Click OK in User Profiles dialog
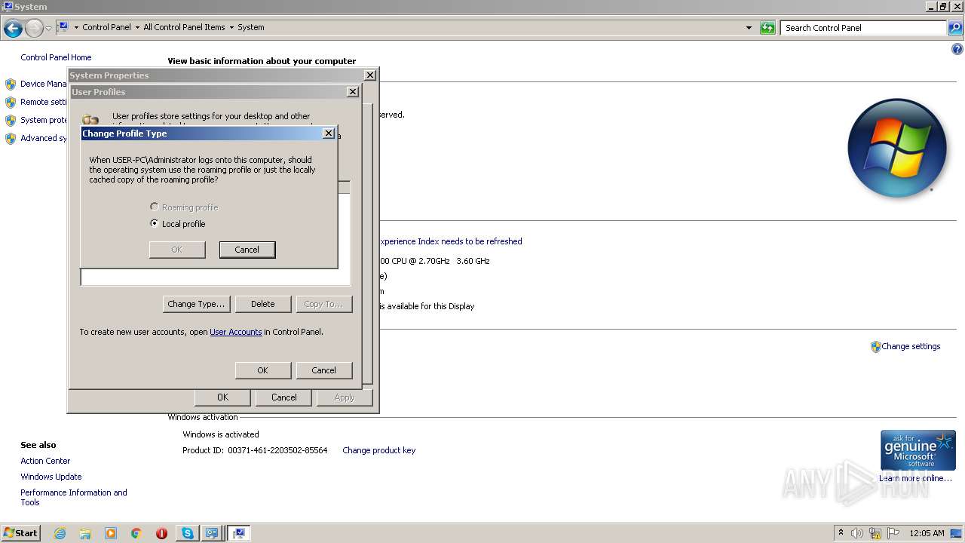 click(263, 370)
